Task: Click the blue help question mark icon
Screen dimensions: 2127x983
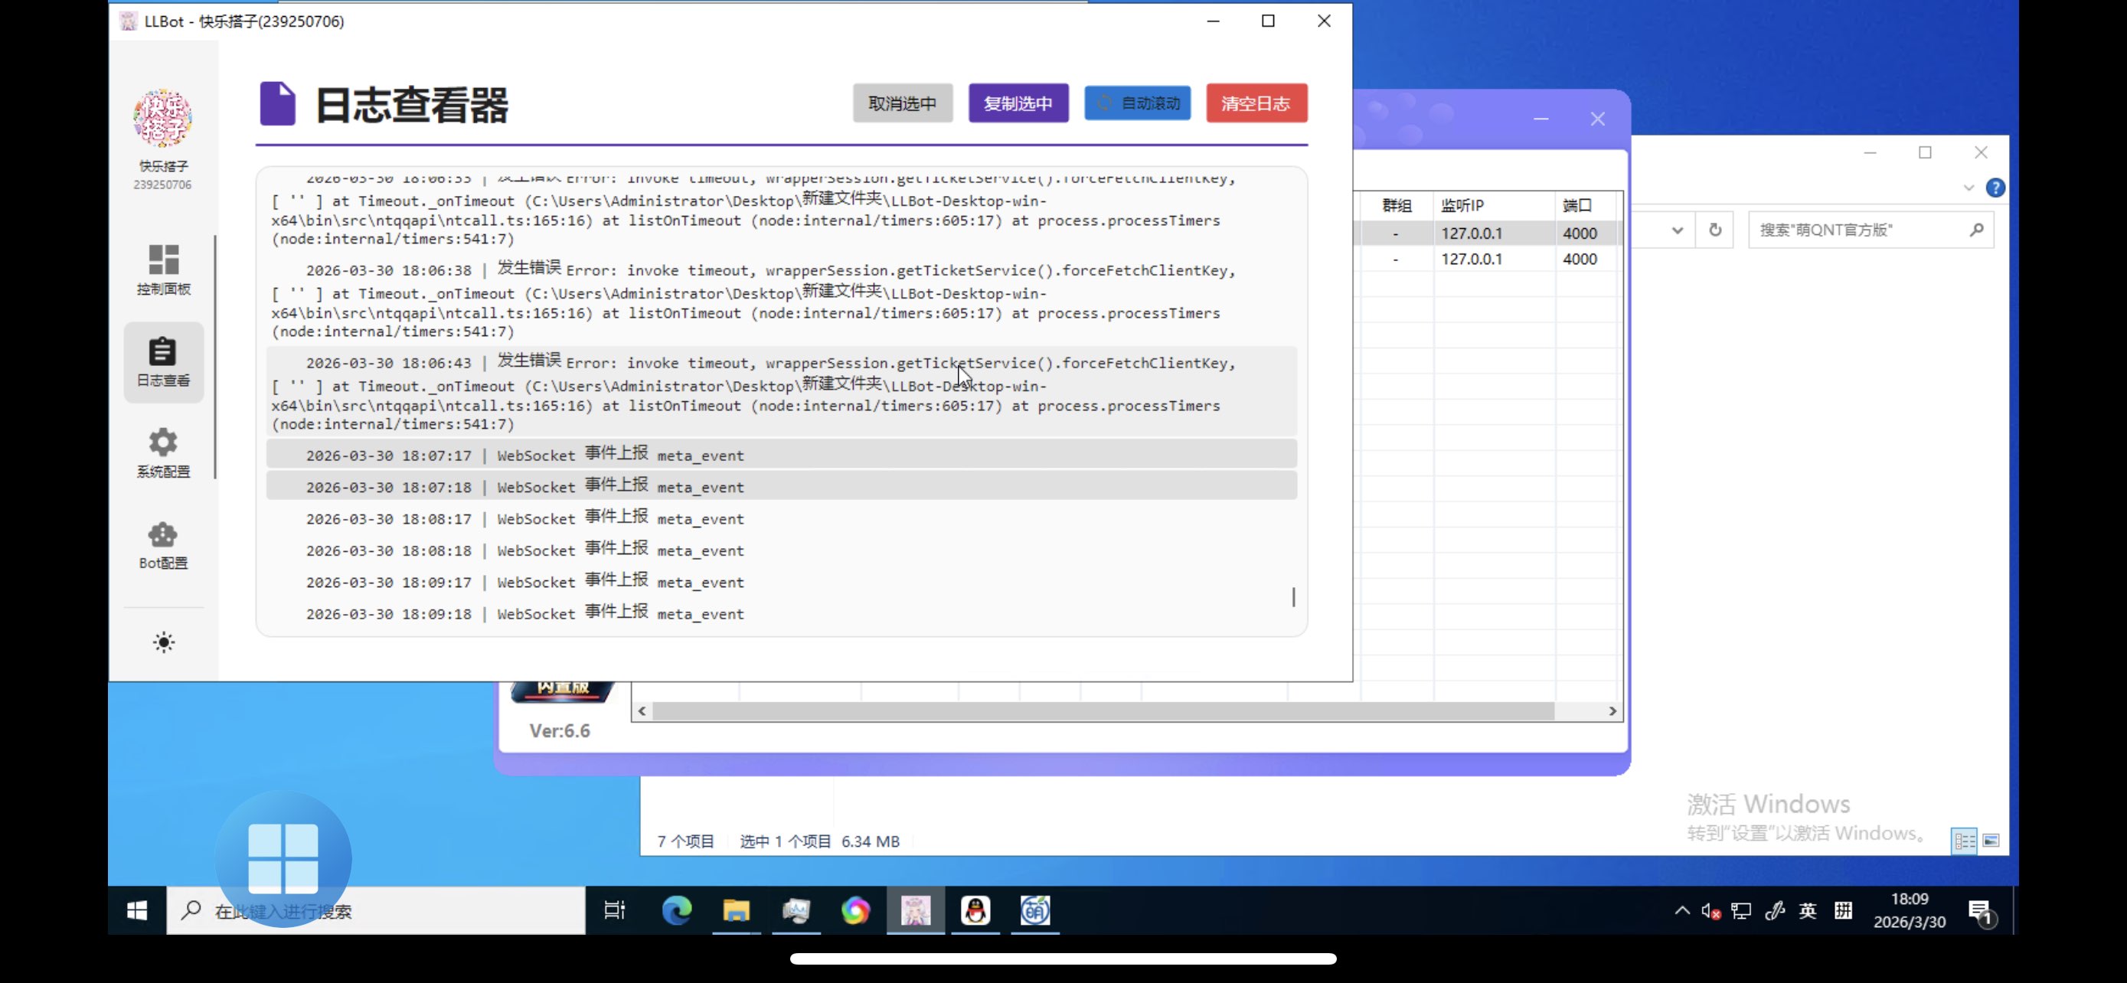Action: click(1995, 188)
